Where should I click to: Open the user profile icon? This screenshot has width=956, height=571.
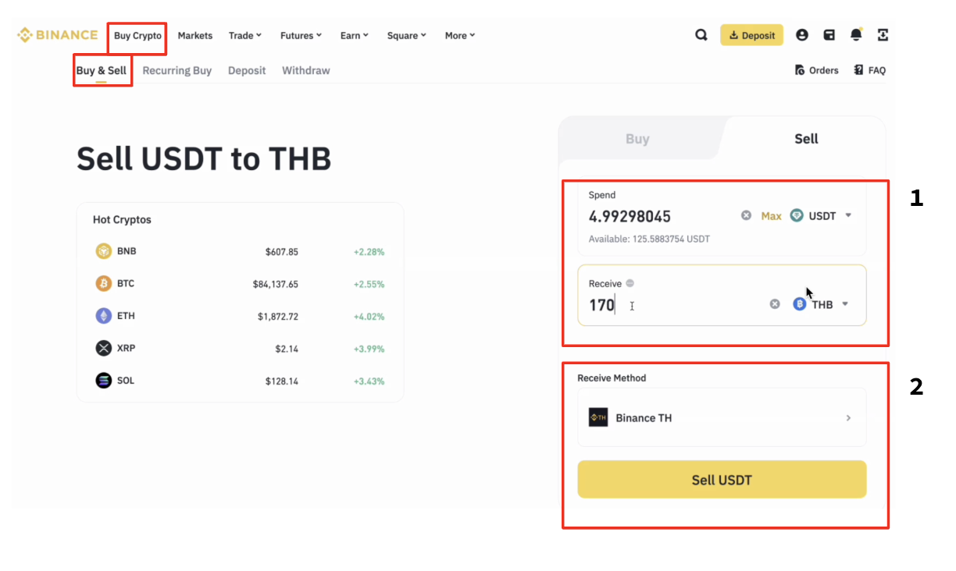801,35
